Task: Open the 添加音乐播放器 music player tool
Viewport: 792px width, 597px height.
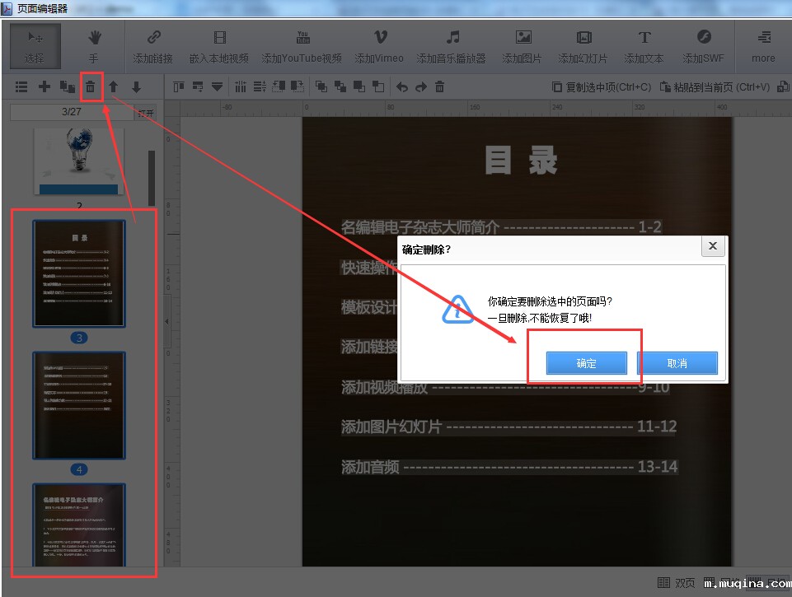Action: [x=452, y=46]
